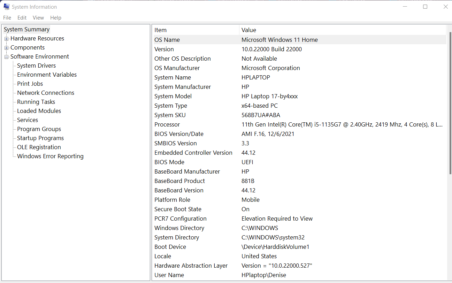
Task: Click the 568B7UA#ABA value
Action: pyautogui.click(x=261, y=115)
